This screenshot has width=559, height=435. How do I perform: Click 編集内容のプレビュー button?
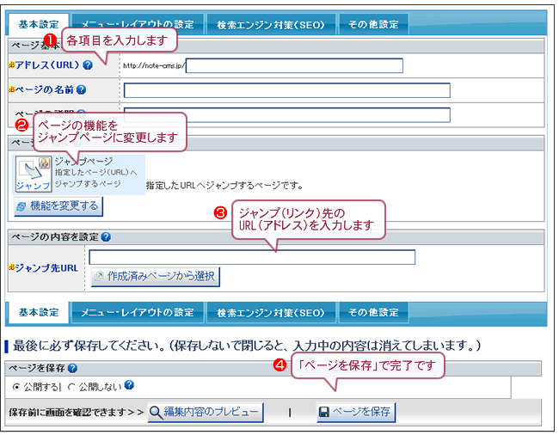tap(206, 412)
